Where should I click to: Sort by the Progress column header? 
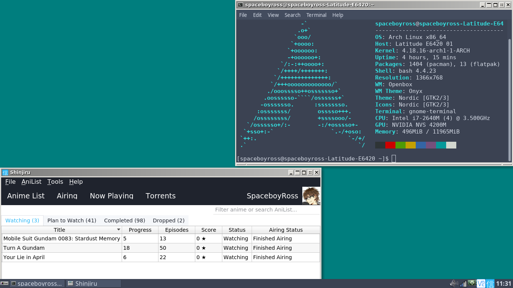tap(140, 230)
